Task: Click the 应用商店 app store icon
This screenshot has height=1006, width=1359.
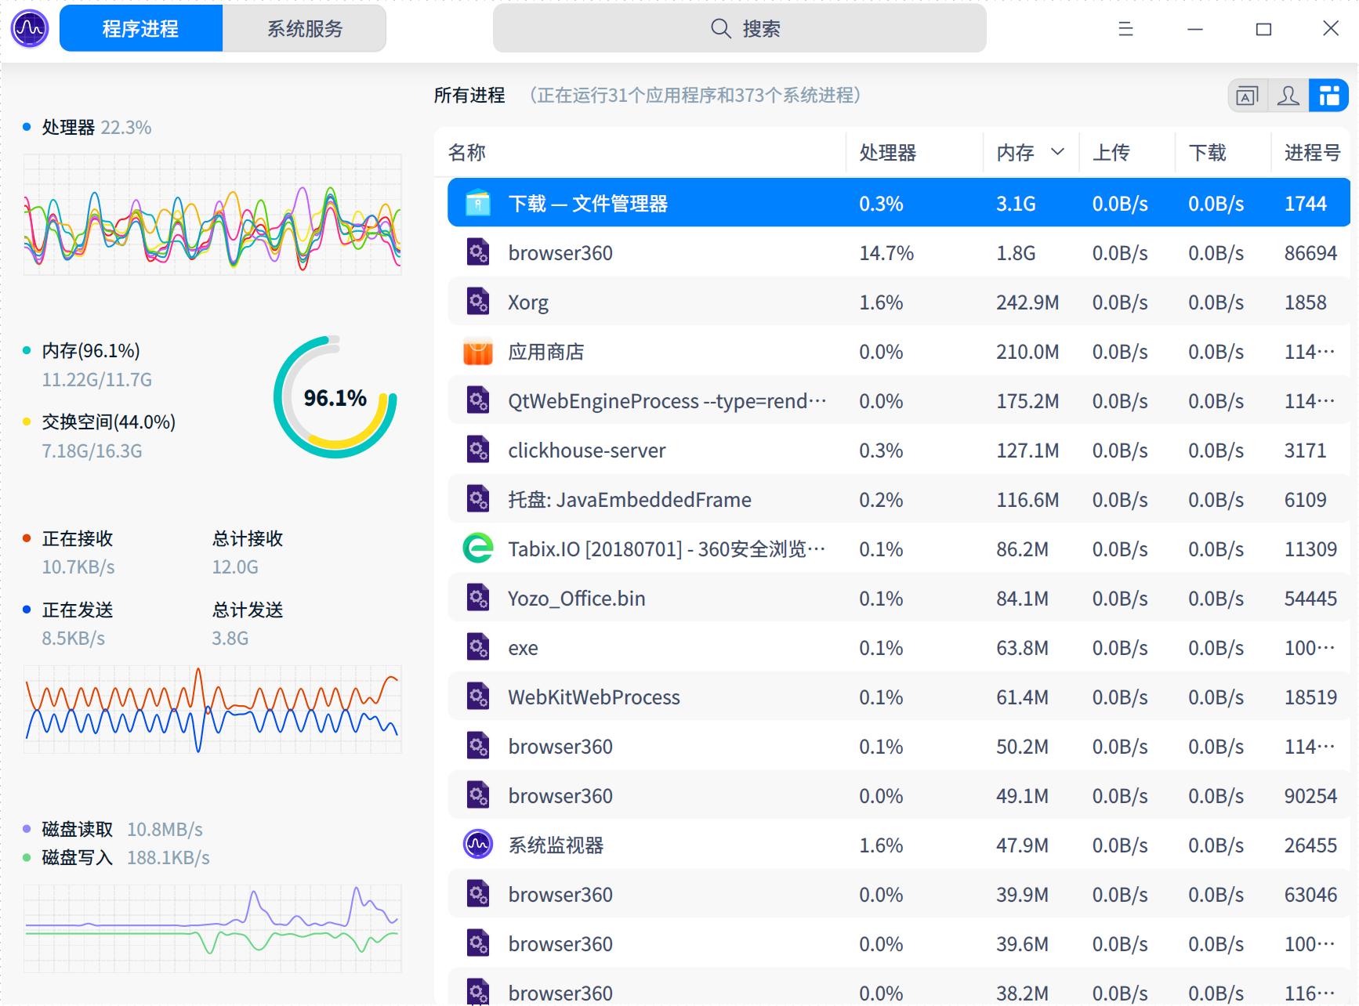Action: pos(477,352)
